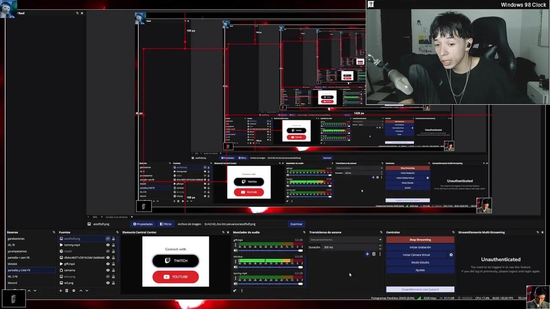Select the IRL f9 scene
The width and height of the screenshot is (550, 309).
pyautogui.click(x=11, y=245)
